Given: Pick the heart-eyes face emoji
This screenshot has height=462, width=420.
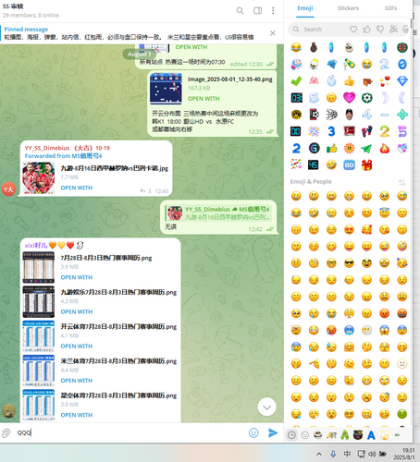Looking at the screenshot, I should pyautogui.click(x=349, y=229).
